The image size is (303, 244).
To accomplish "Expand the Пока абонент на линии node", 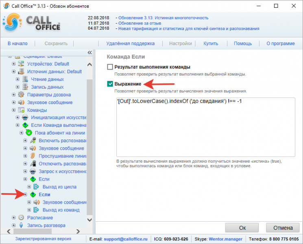I will tap(22, 133).
